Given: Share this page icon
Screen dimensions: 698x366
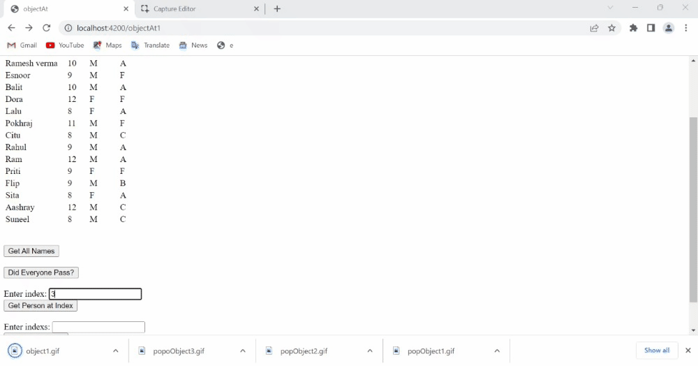Looking at the screenshot, I should pos(594,28).
